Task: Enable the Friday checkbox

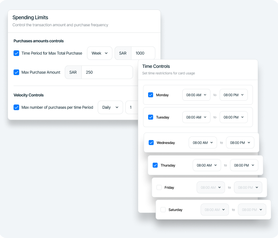Action: [x=159, y=187]
